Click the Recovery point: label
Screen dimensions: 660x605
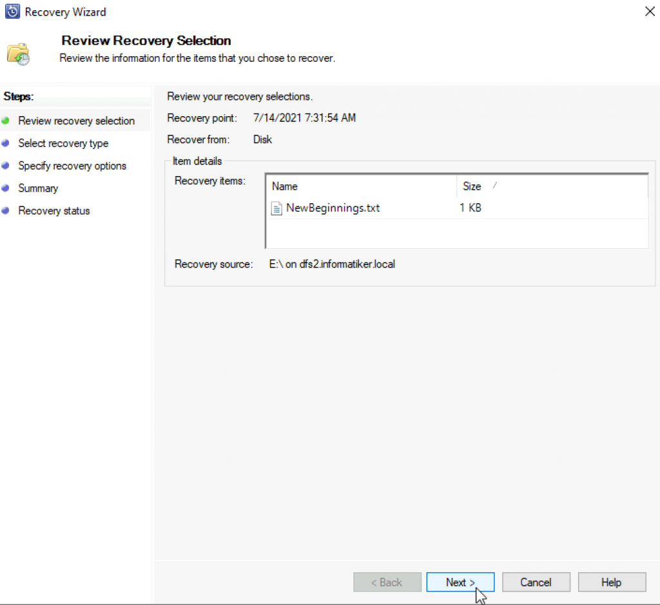(x=202, y=118)
